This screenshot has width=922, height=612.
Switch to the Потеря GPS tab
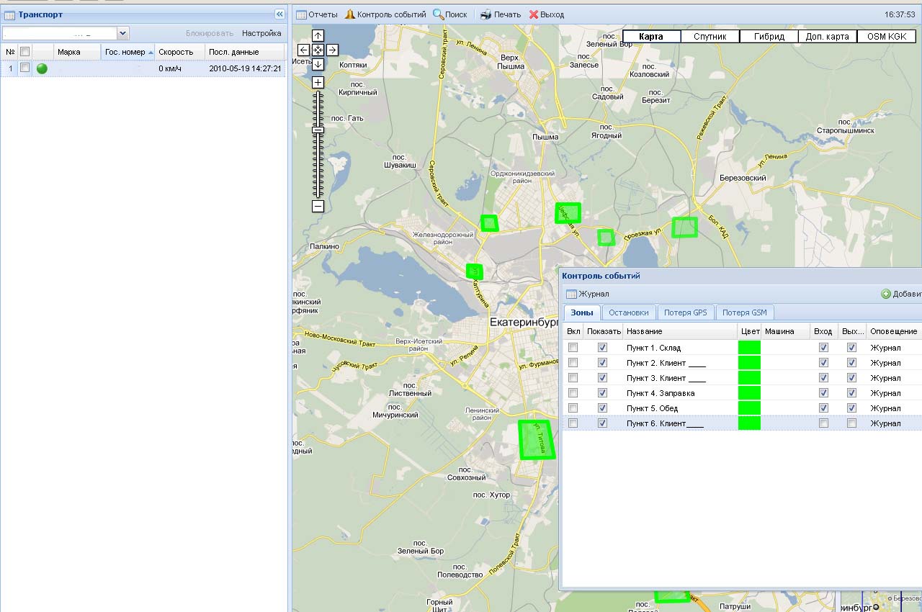pyautogui.click(x=685, y=312)
